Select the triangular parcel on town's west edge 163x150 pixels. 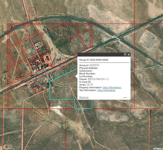[12, 59]
